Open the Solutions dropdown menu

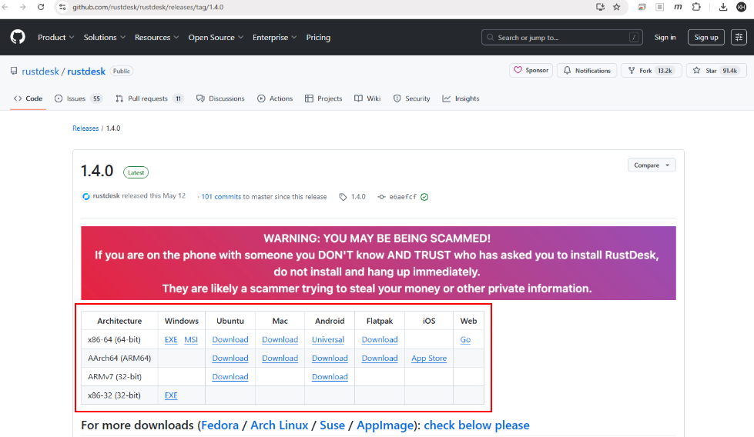pyautogui.click(x=104, y=37)
